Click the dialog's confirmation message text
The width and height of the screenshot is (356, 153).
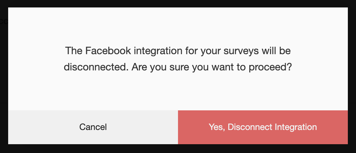tap(178, 59)
